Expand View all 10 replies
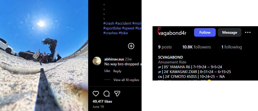This screenshot has width=258, height=111. 126,80
